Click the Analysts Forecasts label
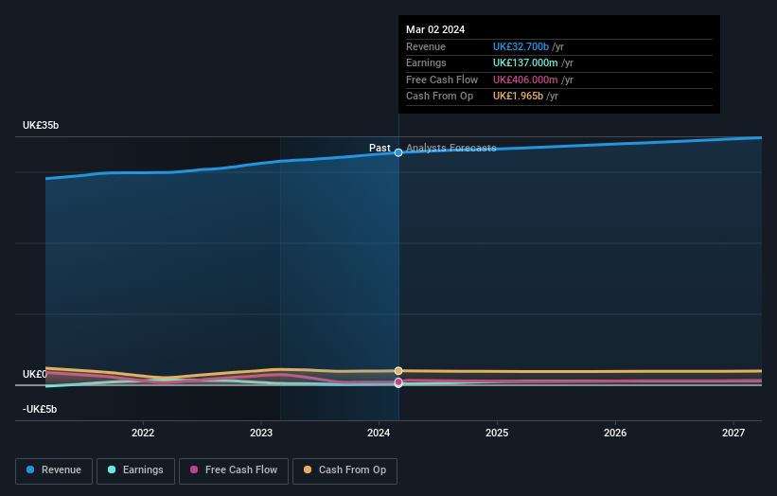 pos(450,148)
